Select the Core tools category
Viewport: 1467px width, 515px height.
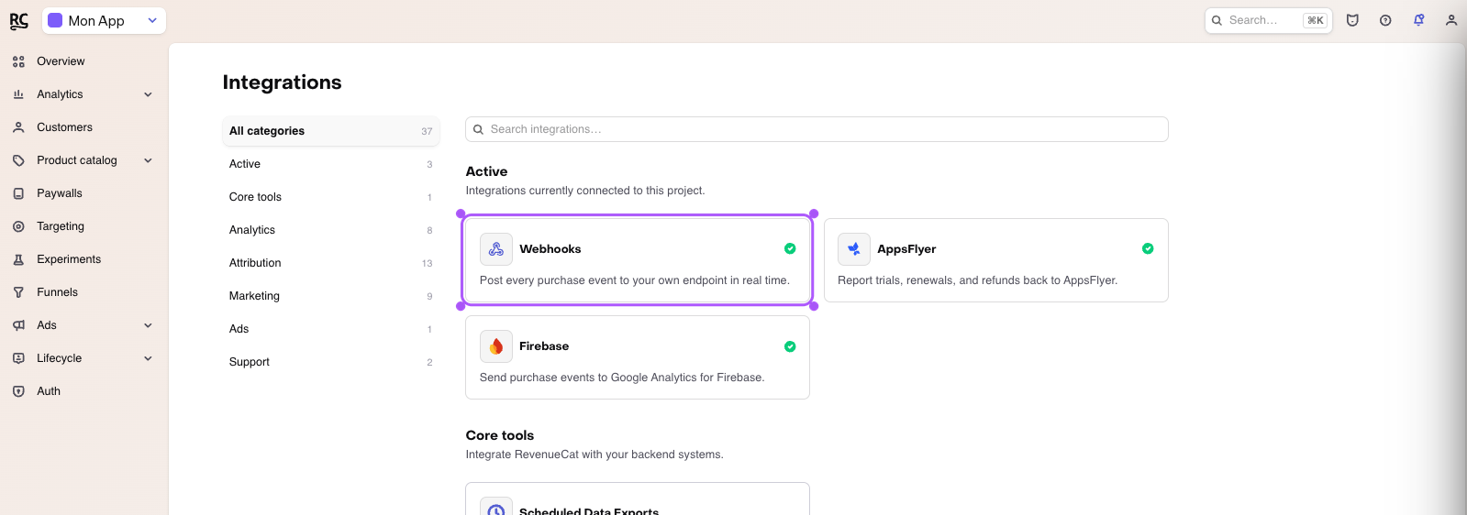330,197
